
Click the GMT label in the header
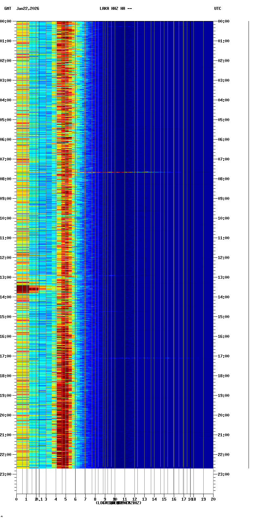8,9
